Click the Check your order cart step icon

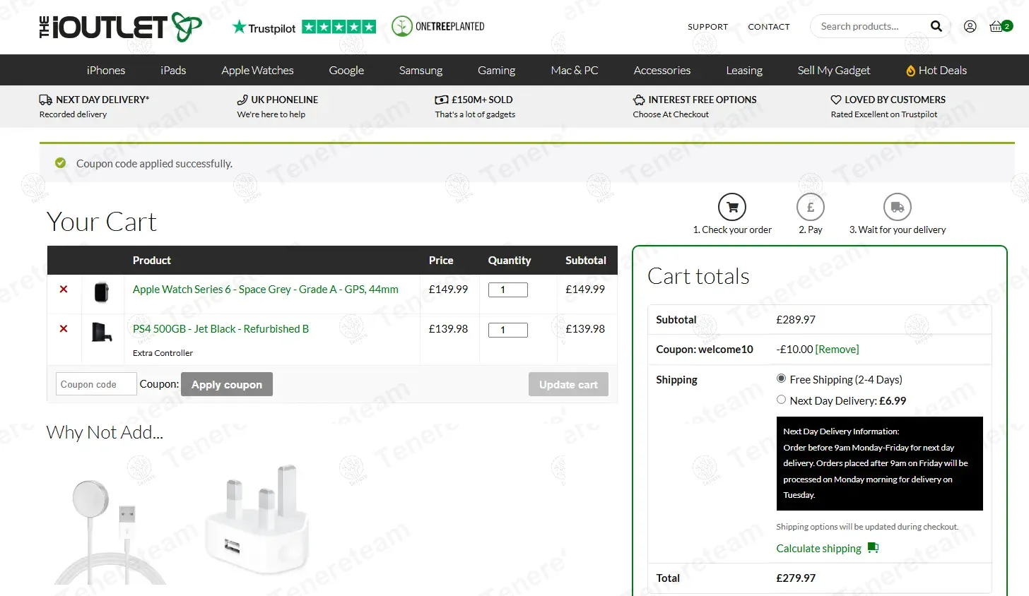732,207
